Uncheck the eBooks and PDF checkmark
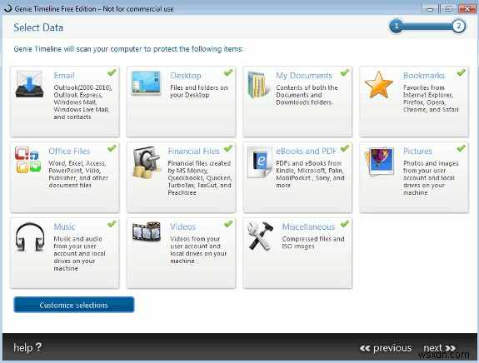Screen dimensions: 479x363 pos(345,148)
